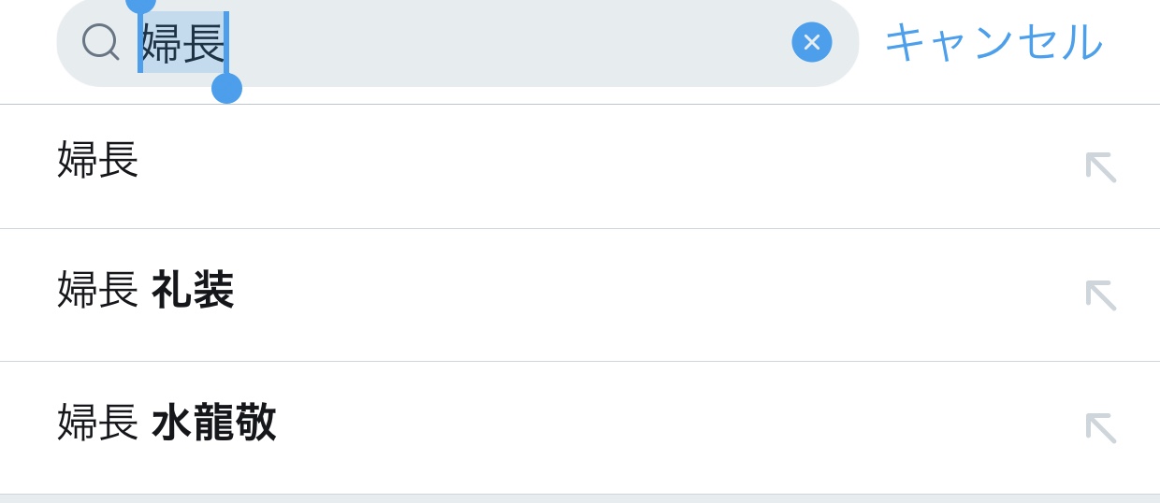This screenshot has width=1160, height=503.
Task: Click empty space inside the search field
Action: click(505, 42)
